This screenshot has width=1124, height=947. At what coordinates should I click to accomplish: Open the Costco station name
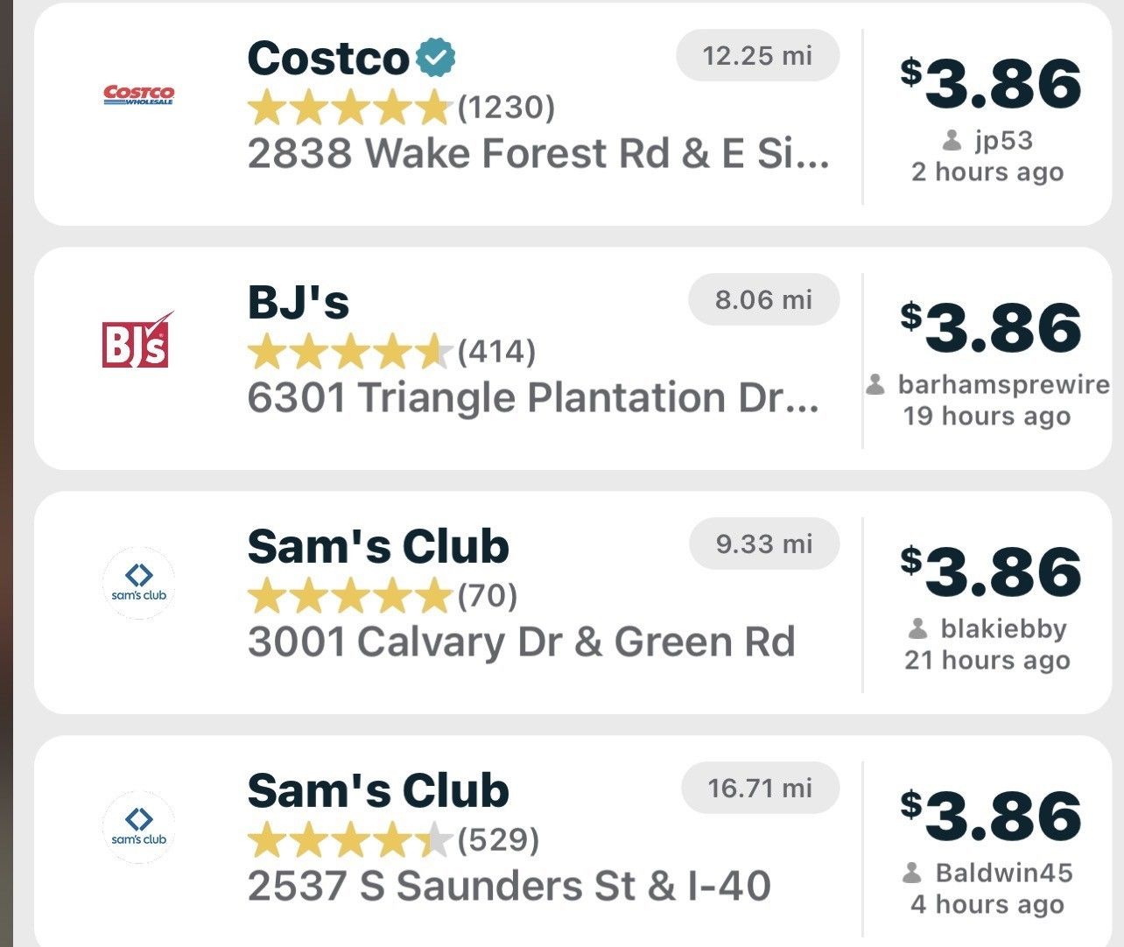pyautogui.click(x=328, y=59)
